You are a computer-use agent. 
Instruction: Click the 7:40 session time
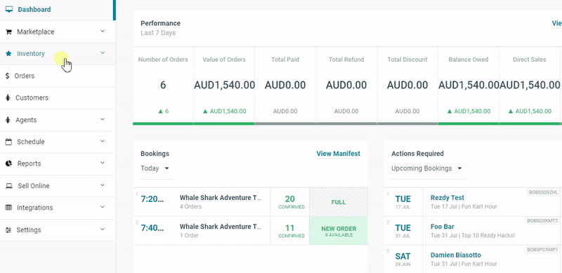[x=152, y=228]
